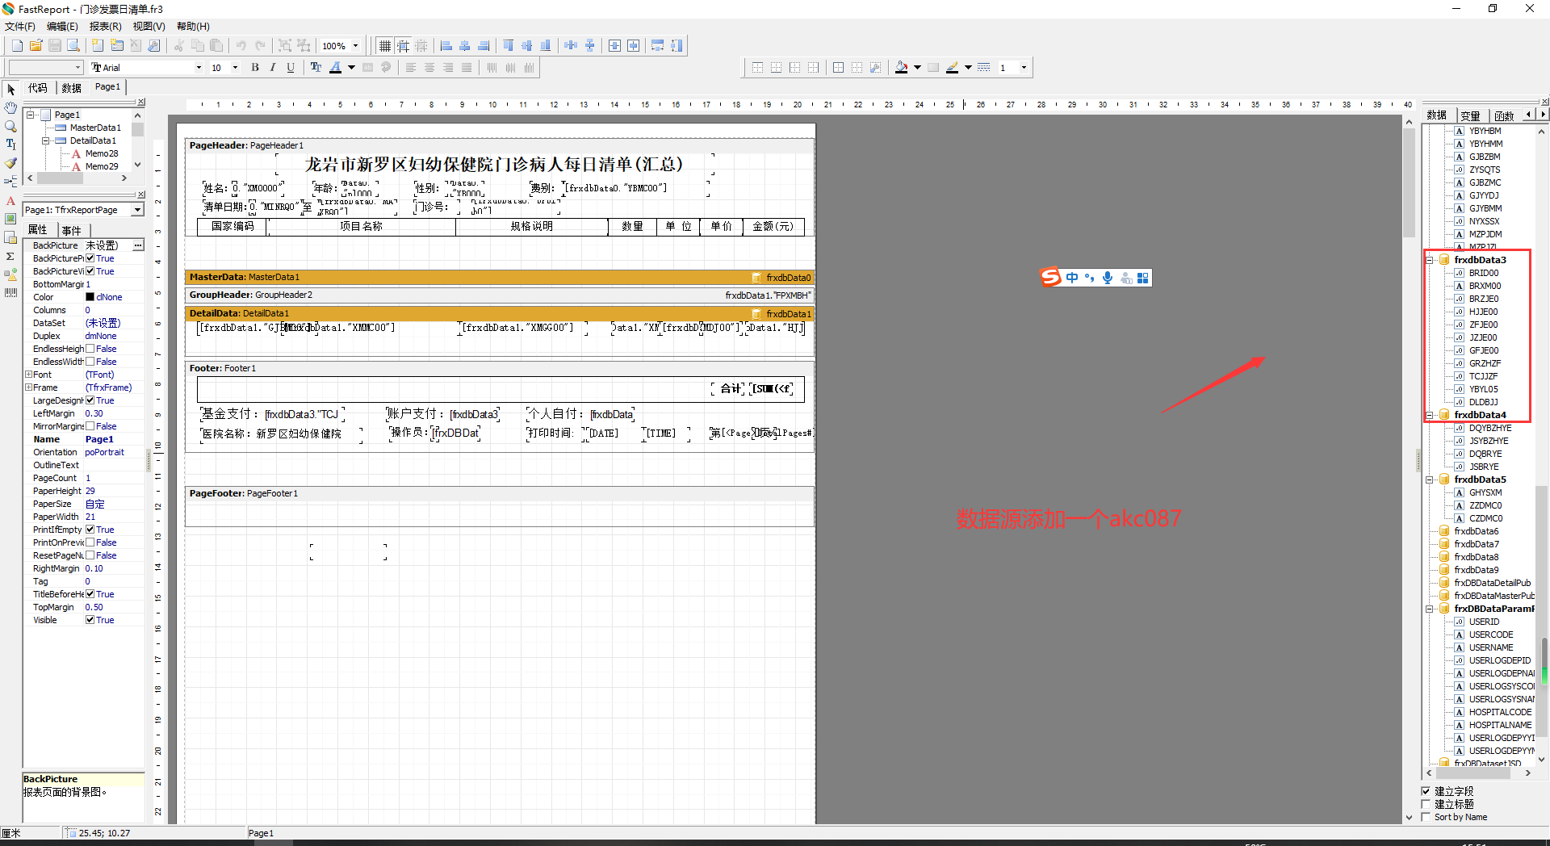Toggle the TitleBeforeHeader checkbox
1550x846 pixels.
click(90, 594)
